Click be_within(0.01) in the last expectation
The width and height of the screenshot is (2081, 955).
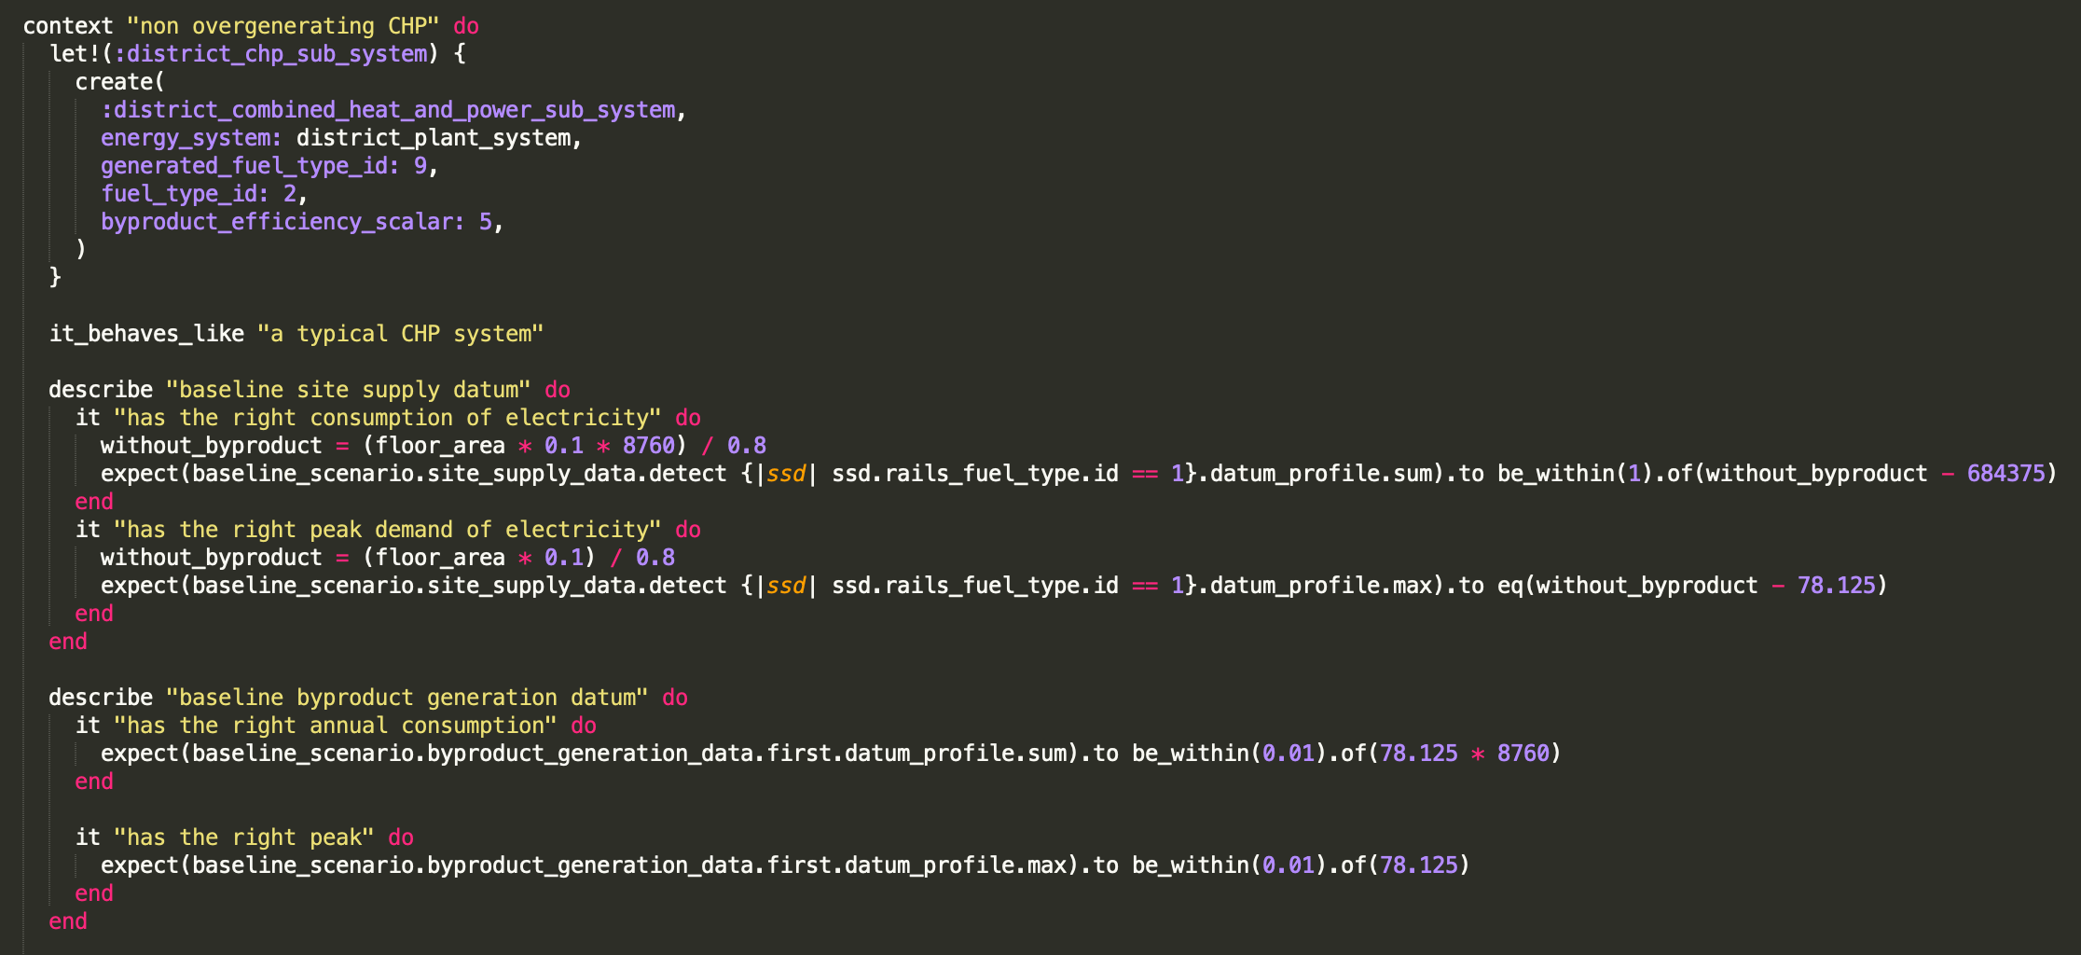pyautogui.click(x=1229, y=865)
